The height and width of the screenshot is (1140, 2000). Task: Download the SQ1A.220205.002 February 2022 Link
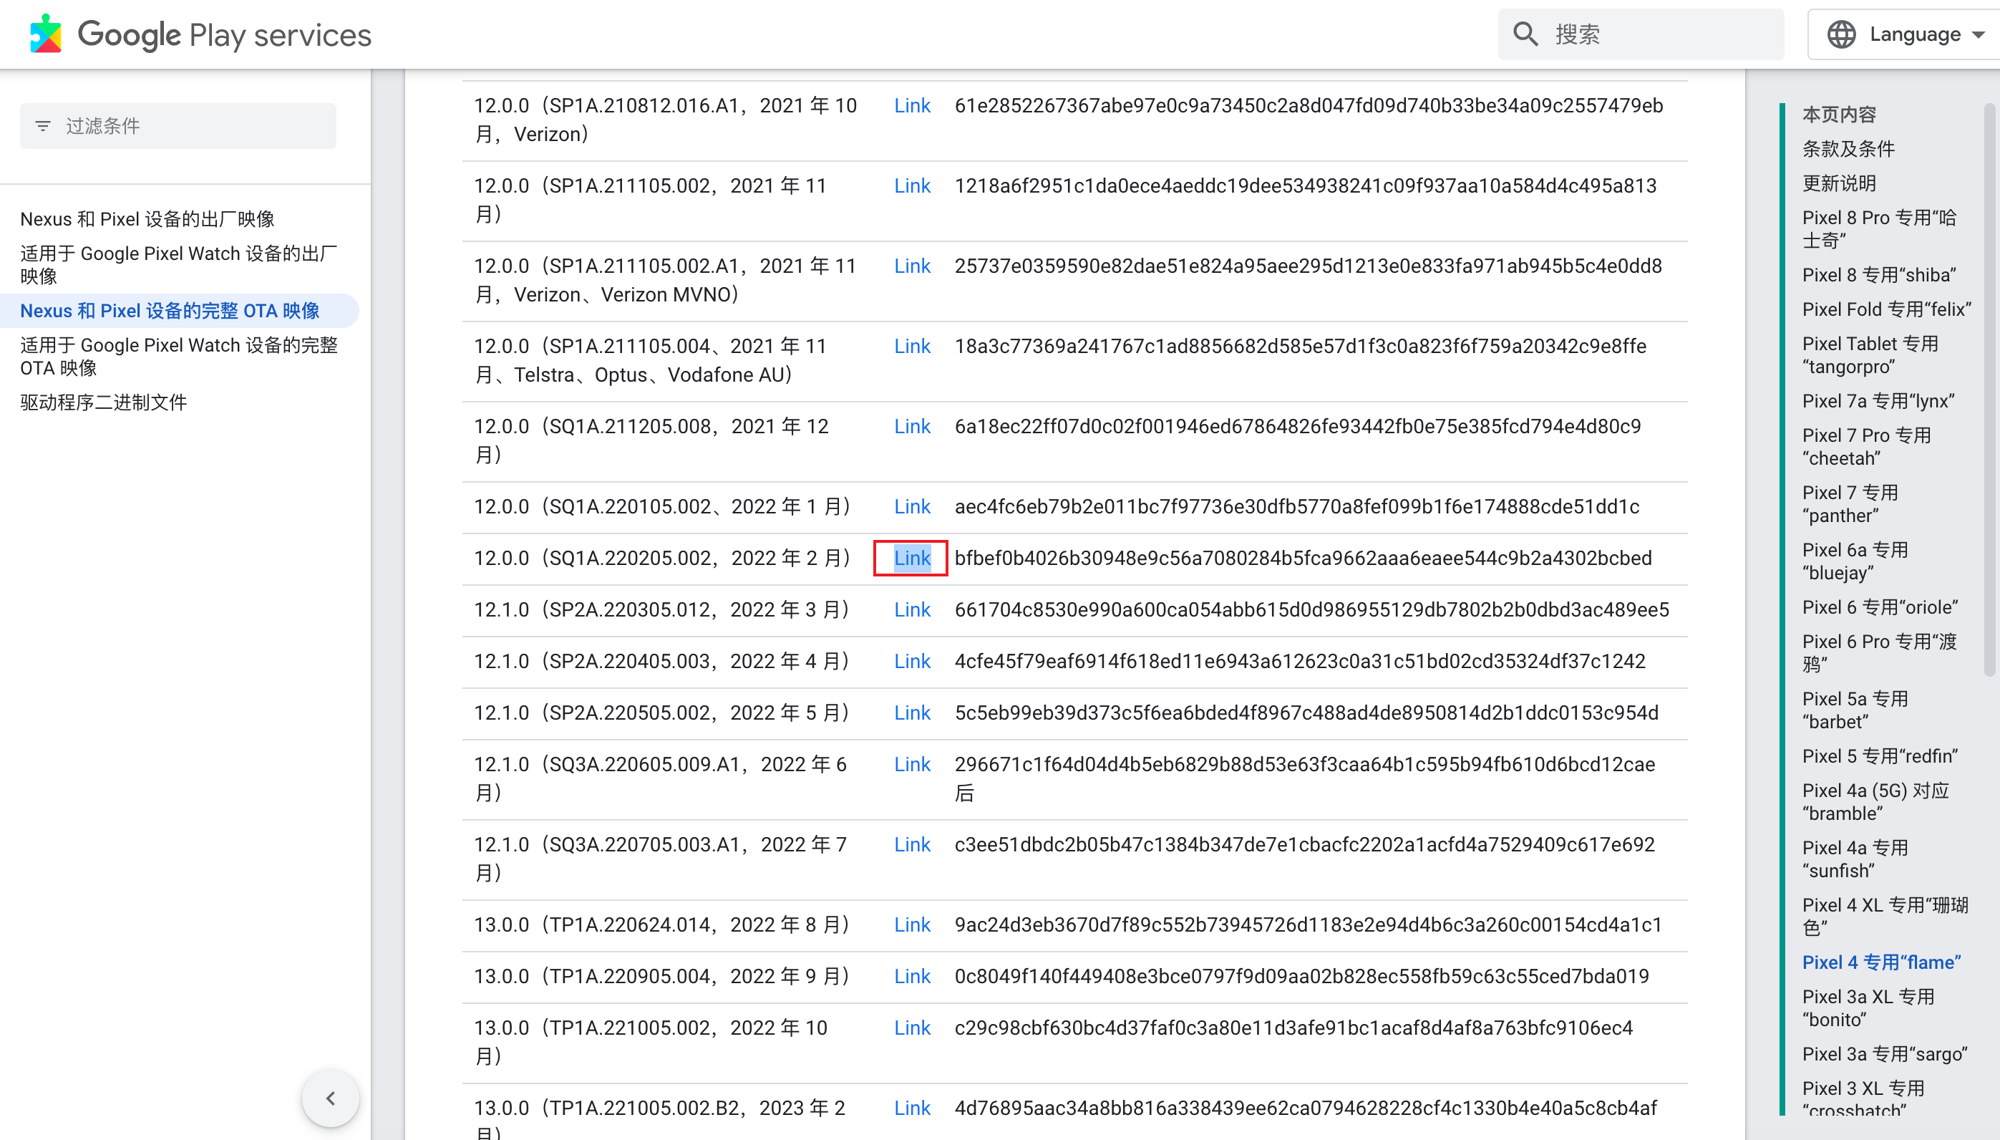pyautogui.click(x=911, y=559)
